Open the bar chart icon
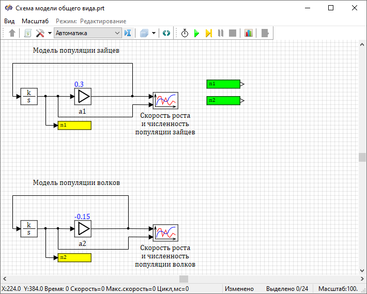Screen dimensions: 367x294 [249, 33]
